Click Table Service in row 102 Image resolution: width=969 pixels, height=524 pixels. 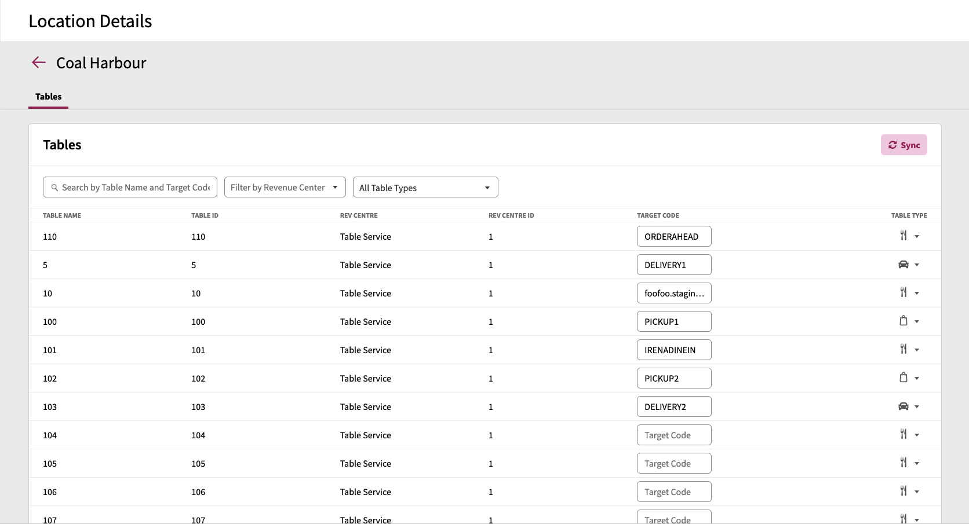point(365,378)
